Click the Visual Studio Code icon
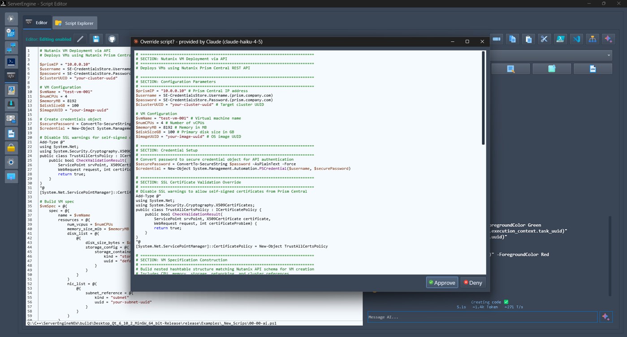The image size is (627, 337). pos(576,39)
